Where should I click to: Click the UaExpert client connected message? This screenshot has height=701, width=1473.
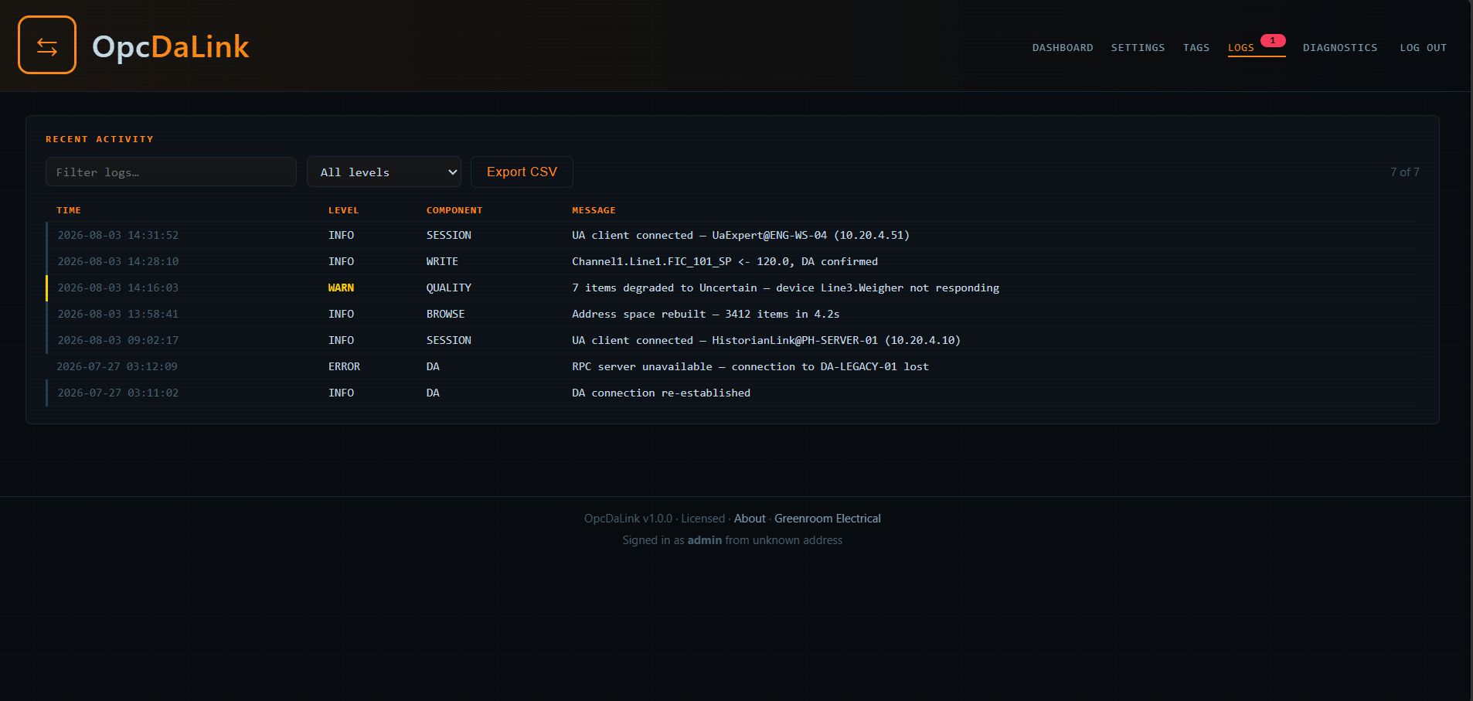(x=740, y=235)
